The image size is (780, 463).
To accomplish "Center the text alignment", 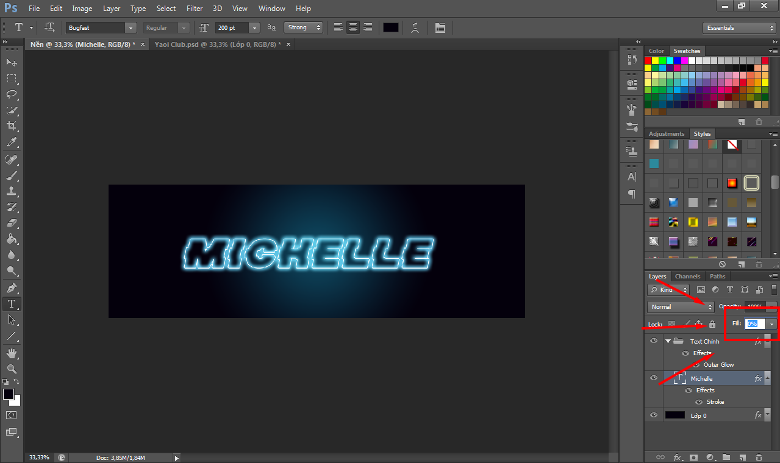I will coord(352,28).
